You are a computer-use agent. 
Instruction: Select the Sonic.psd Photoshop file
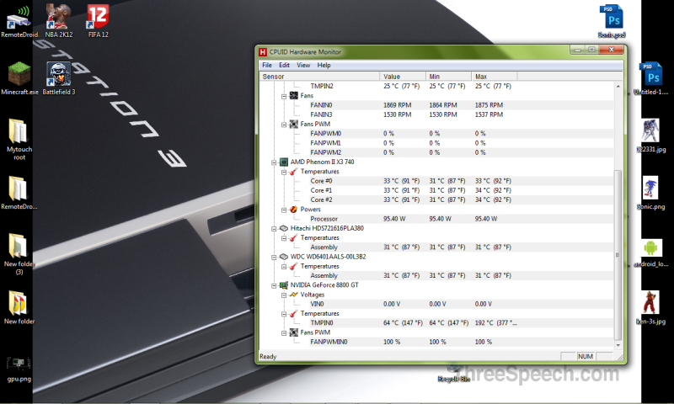click(x=612, y=20)
